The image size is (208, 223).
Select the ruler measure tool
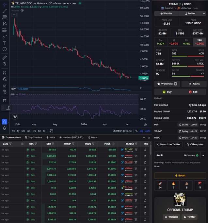pos(5,58)
